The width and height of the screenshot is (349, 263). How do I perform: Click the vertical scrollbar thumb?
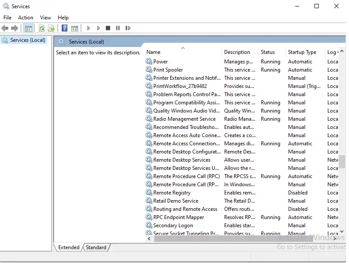342,162
